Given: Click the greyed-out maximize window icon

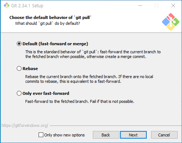Looking at the screenshot, I should 157,5.
